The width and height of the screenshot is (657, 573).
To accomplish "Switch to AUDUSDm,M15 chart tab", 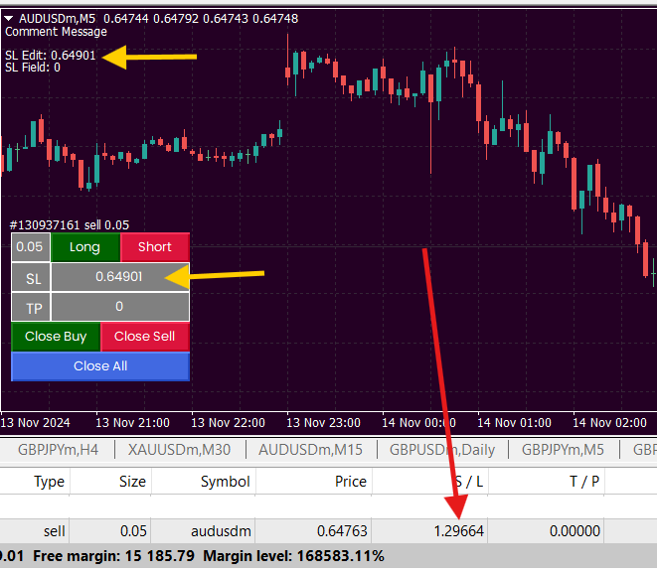I will (310, 450).
